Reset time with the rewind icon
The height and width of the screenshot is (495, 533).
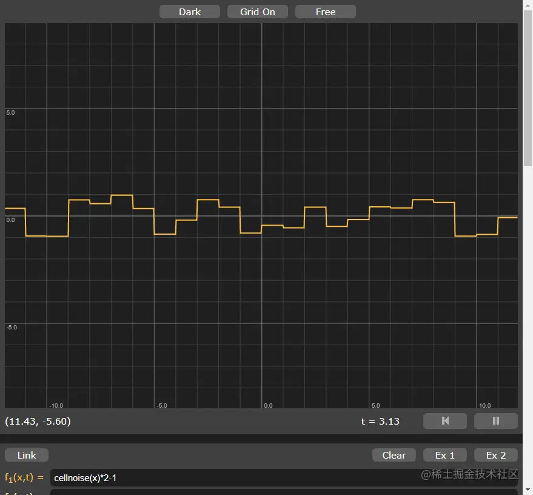click(x=445, y=421)
